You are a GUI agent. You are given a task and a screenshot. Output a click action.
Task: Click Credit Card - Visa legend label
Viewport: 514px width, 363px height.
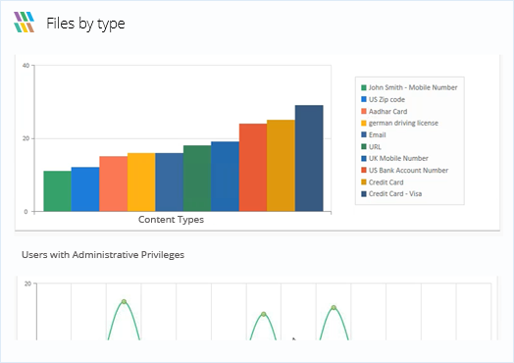click(x=395, y=194)
